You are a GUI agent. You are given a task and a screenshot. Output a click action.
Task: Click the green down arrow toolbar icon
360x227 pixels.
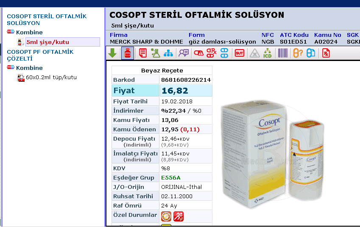[112, 53]
